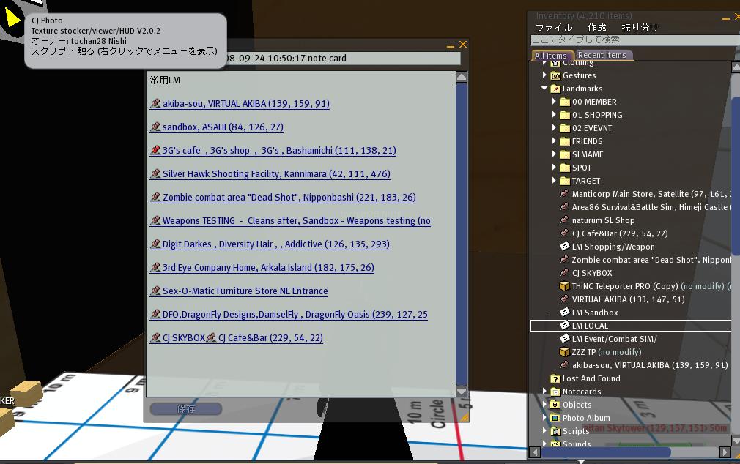740x464 pixels.
Task: Click the Gestures folder icon
Action: pyautogui.click(x=555, y=75)
